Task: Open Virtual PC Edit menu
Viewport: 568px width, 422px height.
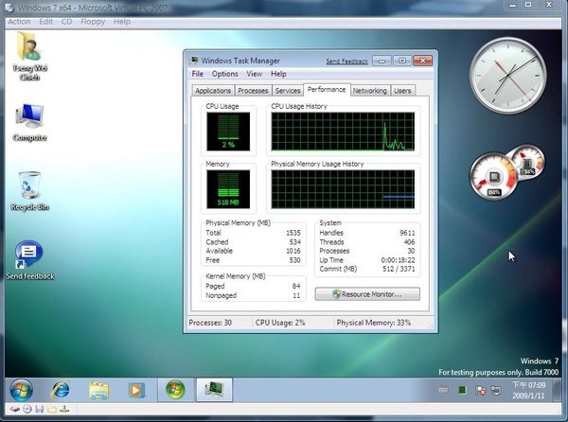Action: click(x=46, y=22)
